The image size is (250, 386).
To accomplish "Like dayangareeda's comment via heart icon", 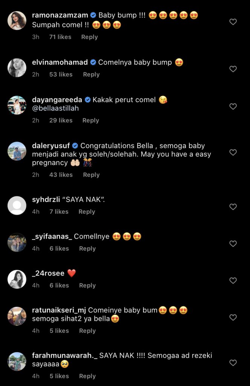I will [233, 106].
